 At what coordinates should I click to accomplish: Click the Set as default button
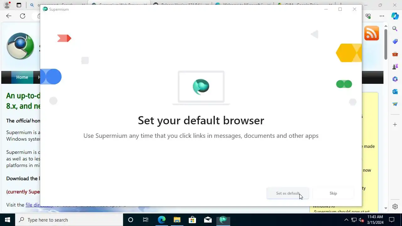pyautogui.click(x=288, y=193)
